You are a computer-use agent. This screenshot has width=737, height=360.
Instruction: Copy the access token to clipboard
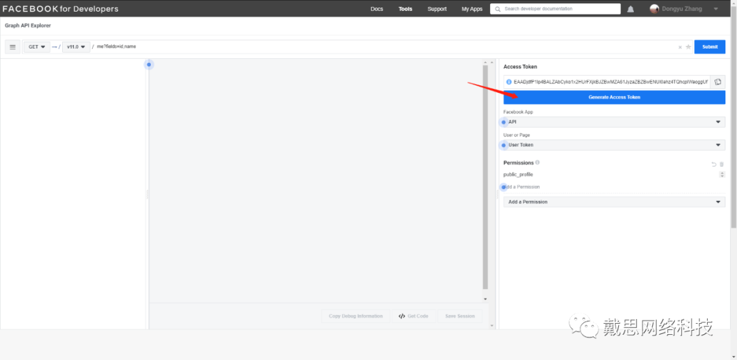[718, 82]
